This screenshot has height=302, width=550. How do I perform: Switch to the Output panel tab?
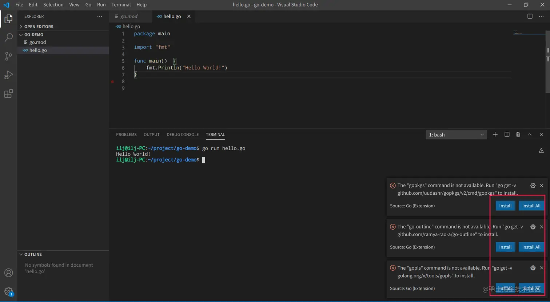[152, 135]
